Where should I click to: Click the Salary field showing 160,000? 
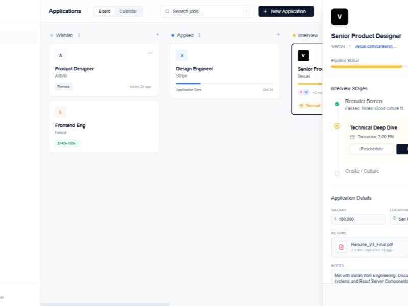click(358, 219)
